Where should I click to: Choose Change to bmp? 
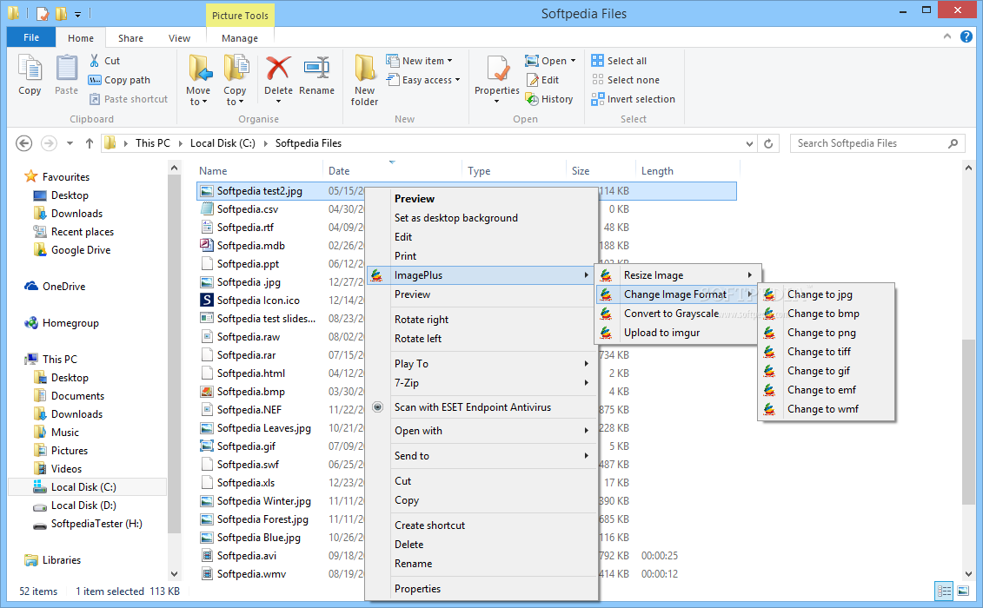[x=826, y=314]
